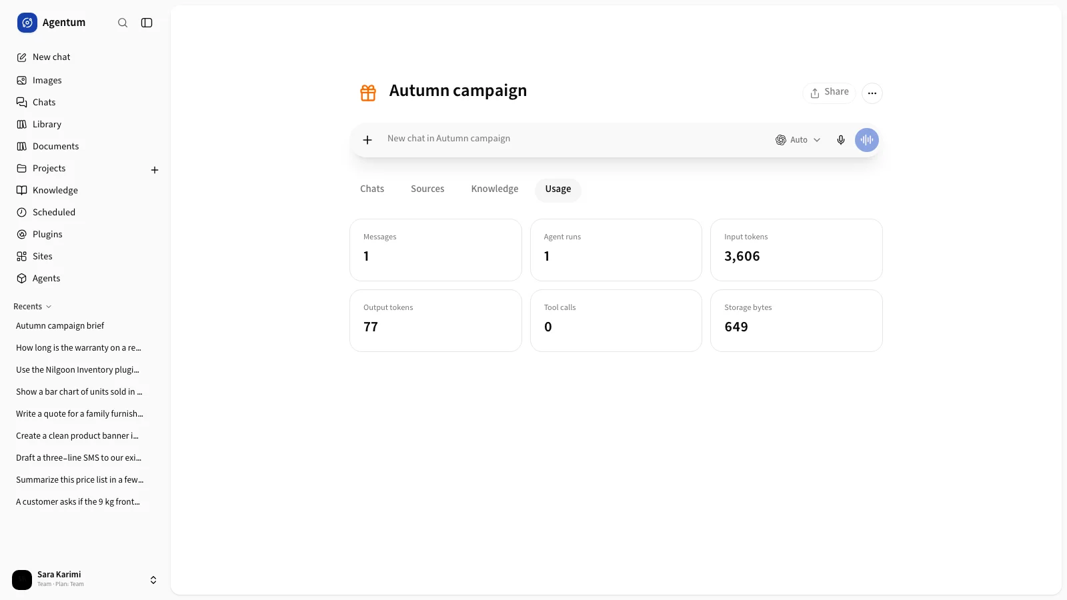Click the Messages usage card

pyautogui.click(x=435, y=250)
